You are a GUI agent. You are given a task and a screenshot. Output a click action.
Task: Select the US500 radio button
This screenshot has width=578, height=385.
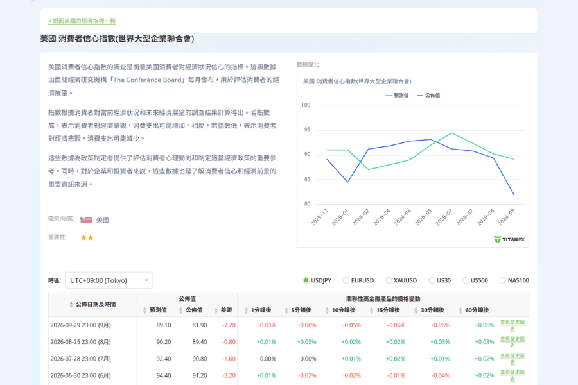point(466,280)
